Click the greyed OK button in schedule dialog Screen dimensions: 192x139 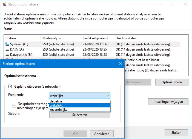coord(75,134)
